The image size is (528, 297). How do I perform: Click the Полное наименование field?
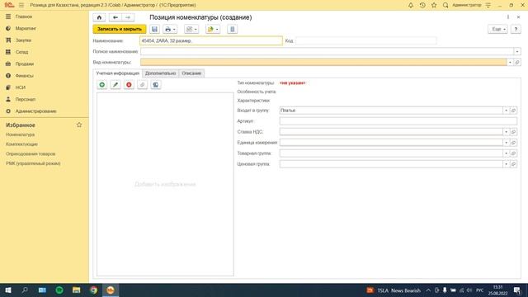point(327,51)
